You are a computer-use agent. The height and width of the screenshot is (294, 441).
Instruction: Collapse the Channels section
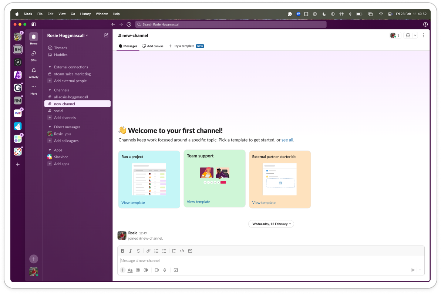point(50,90)
